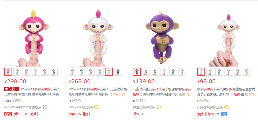The image size is (258, 131).
Task: Select teal monkey swatch under ¥98 product
Action: click(246, 72)
